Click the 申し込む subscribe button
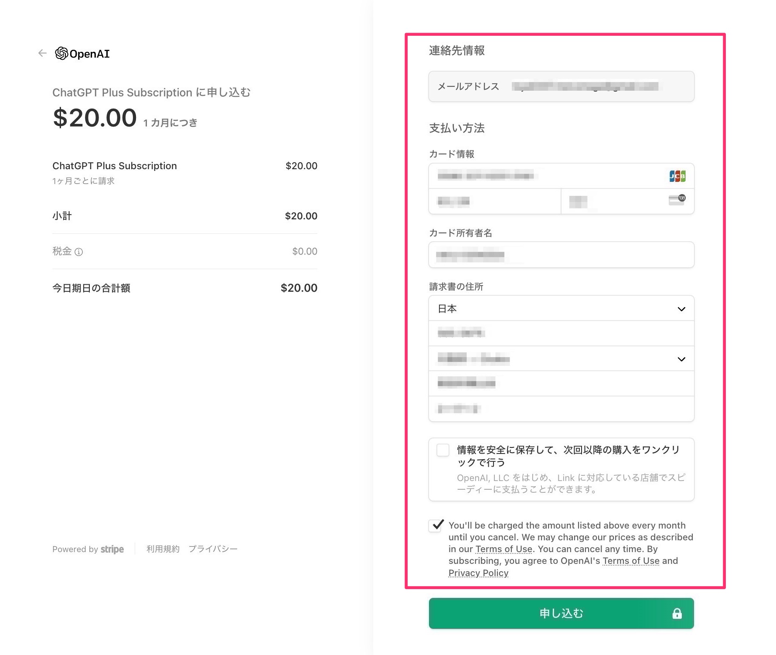This screenshot has width=776, height=655. [x=562, y=614]
